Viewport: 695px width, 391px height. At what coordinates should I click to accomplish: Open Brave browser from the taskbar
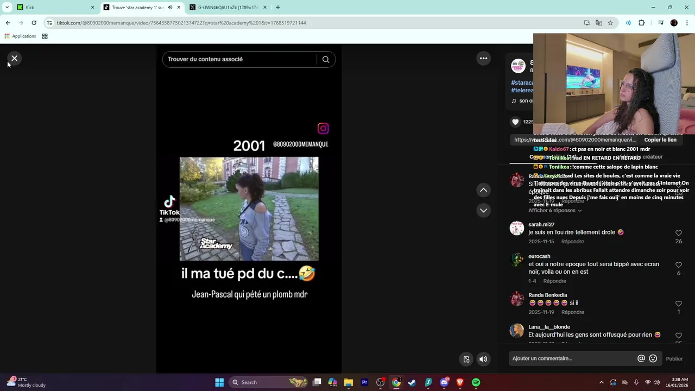[x=460, y=382]
